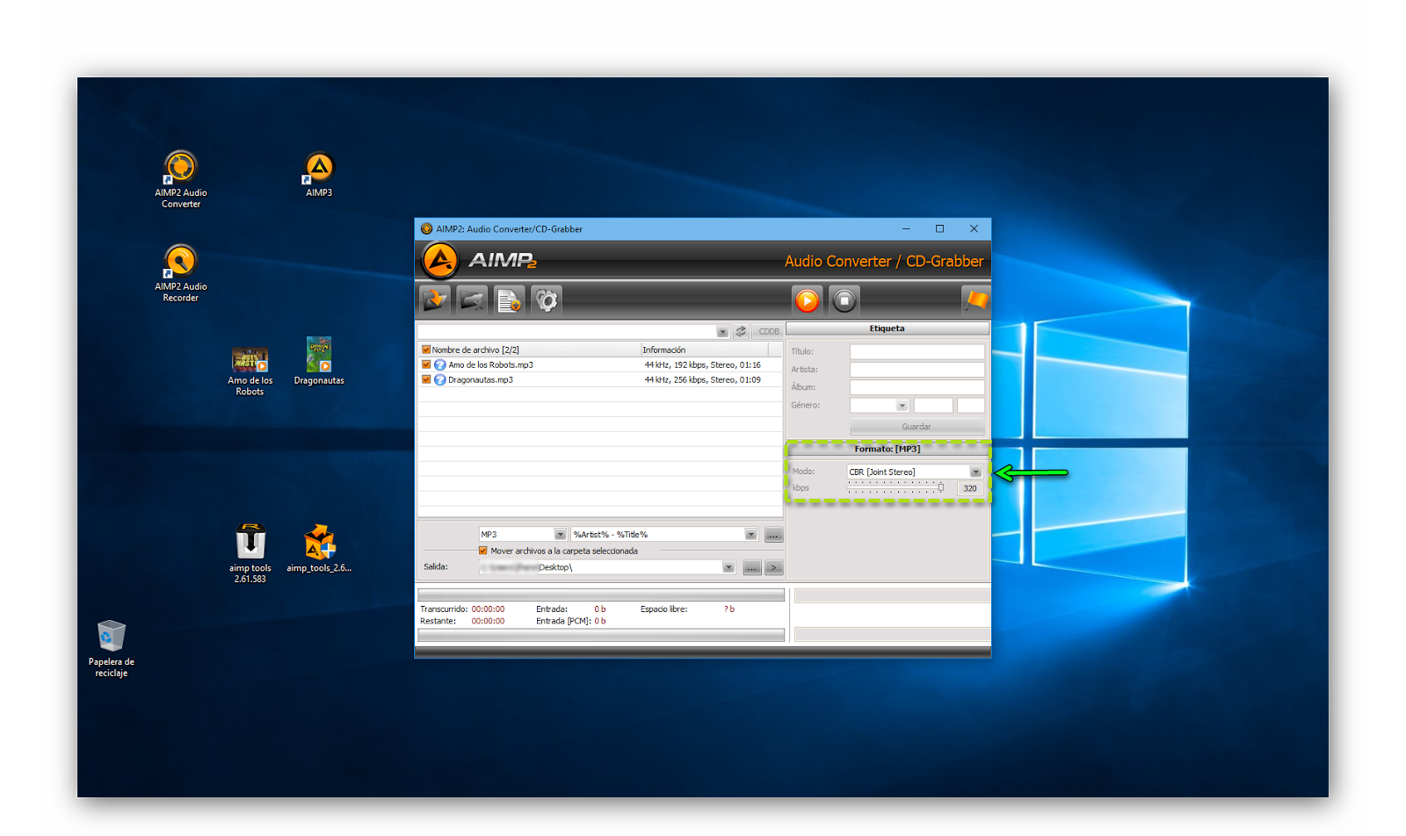1406x836 pixels.
Task: Open the %Artist% - %Title% name template dropdown
Action: (x=750, y=534)
